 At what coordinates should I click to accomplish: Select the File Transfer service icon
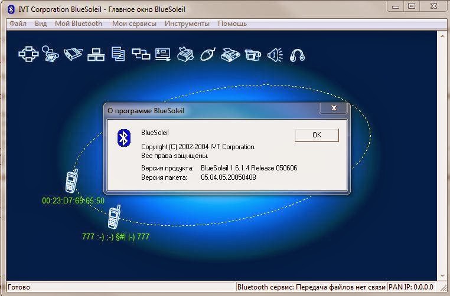[x=118, y=54]
